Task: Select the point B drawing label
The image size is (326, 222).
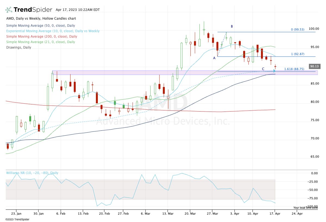Action: (232, 26)
